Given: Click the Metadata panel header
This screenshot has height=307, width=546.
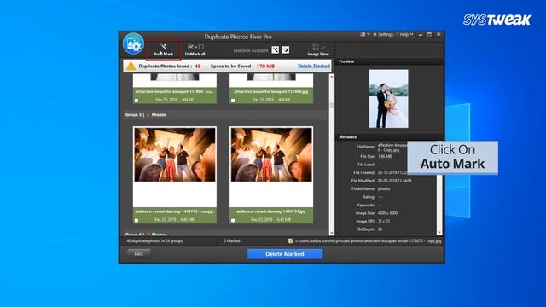Looking at the screenshot, I should coord(389,136).
